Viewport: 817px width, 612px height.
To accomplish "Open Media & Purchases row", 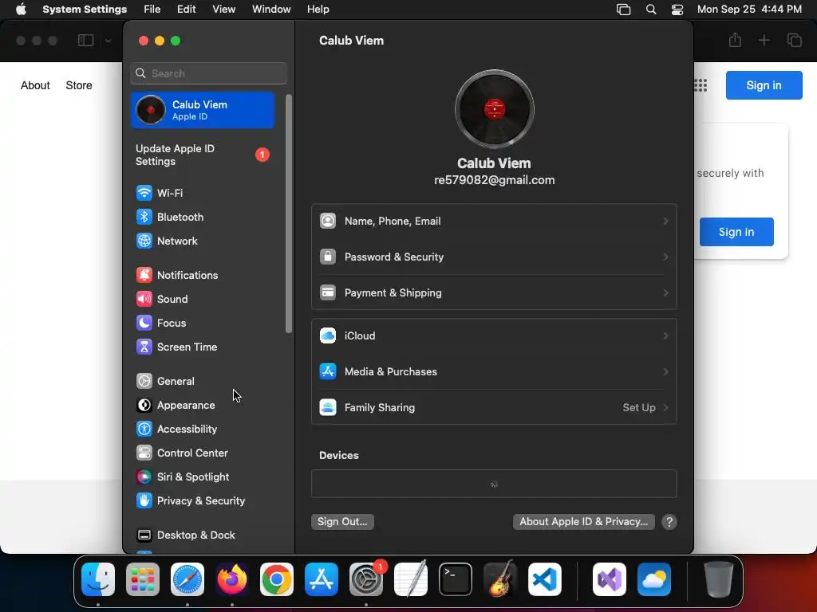I will (494, 371).
